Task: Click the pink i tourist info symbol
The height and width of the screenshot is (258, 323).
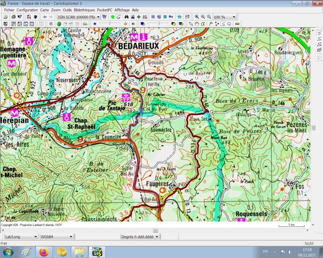Action: click(143, 37)
